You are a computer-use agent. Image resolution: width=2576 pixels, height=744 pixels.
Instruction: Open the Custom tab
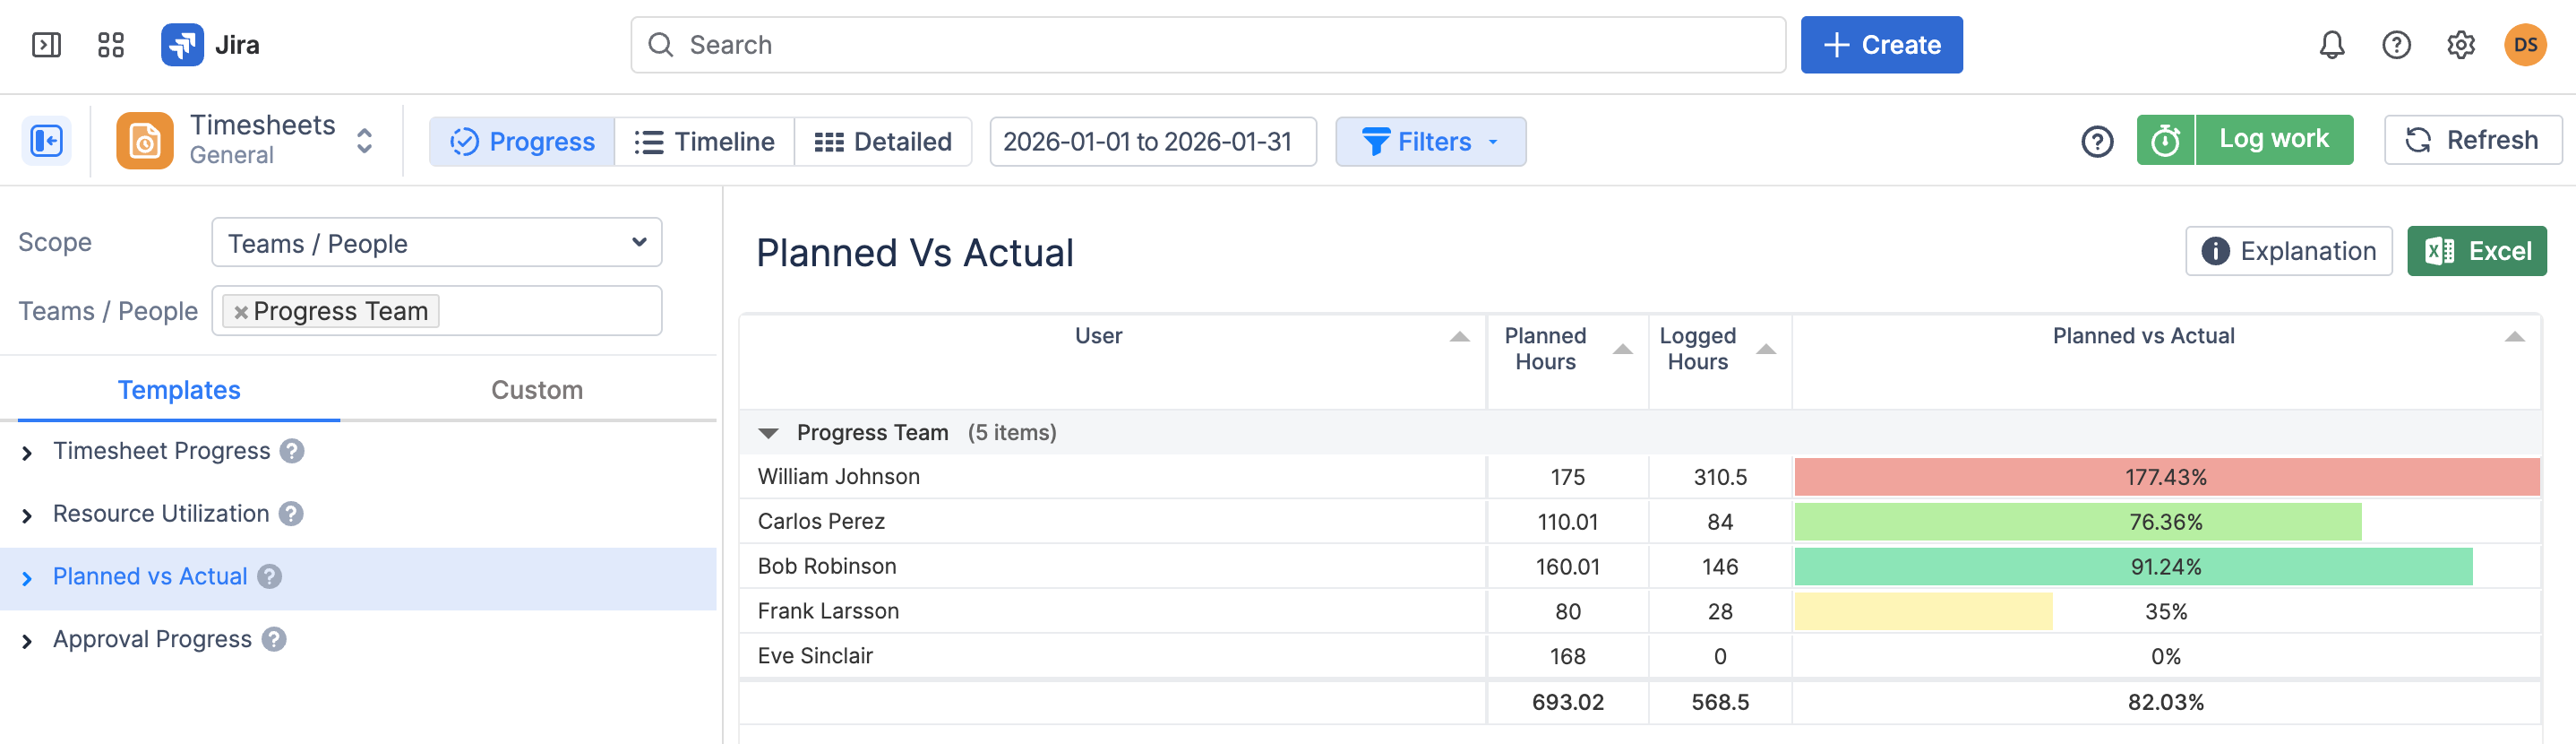pos(537,391)
